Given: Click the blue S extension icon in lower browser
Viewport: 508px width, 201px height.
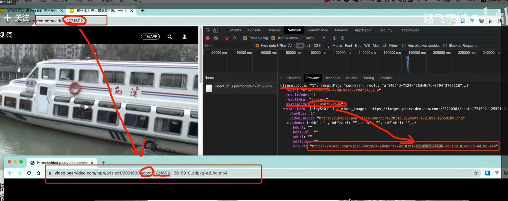Looking at the screenshot, I should point(487,173).
